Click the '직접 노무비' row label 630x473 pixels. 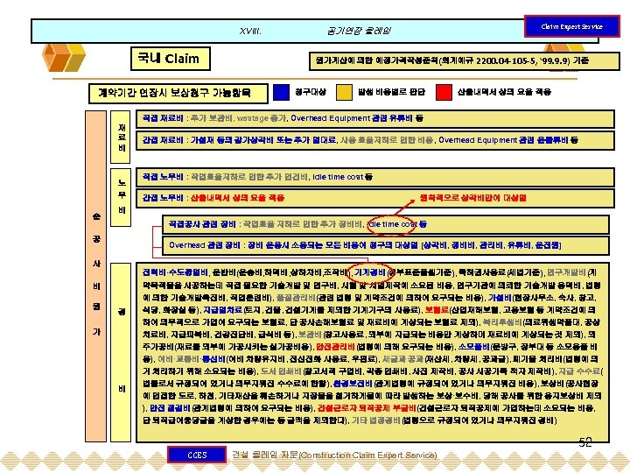pyautogui.click(x=163, y=177)
